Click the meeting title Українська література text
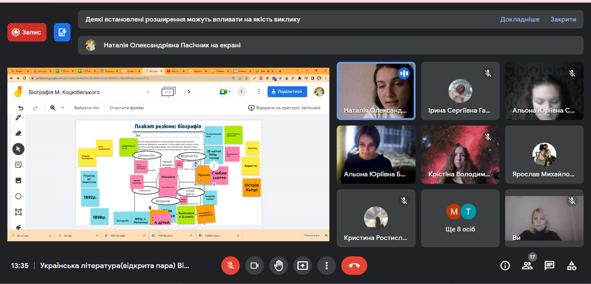 [115, 266]
